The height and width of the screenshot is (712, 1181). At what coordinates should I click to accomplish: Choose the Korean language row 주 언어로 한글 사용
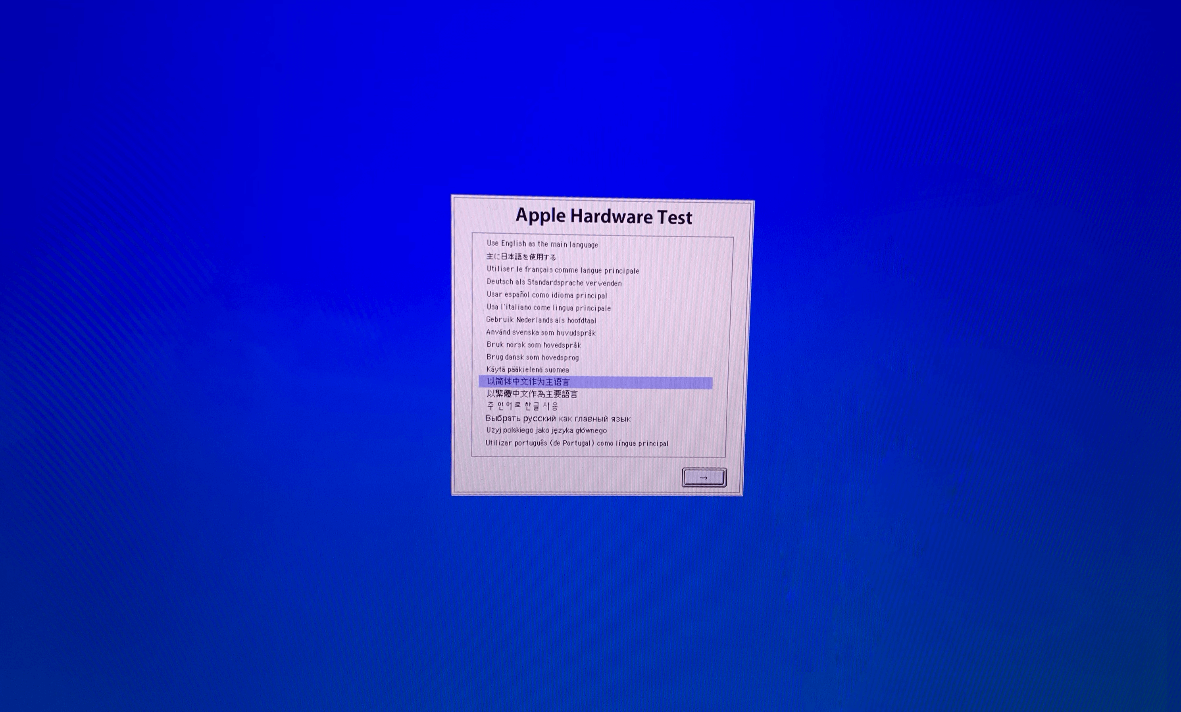point(522,406)
